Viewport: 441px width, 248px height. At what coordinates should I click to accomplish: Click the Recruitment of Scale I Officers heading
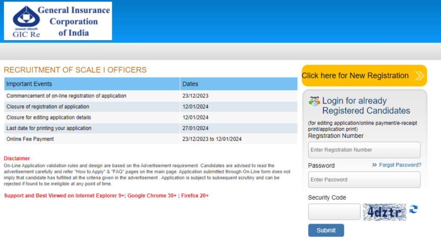tap(75, 70)
